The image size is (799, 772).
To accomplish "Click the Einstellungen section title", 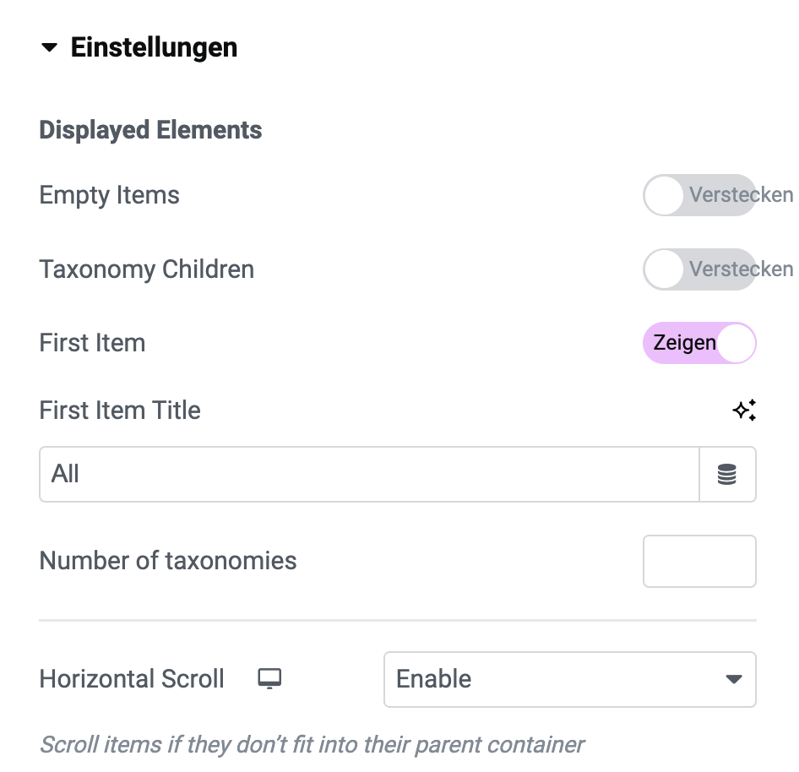I will (x=154, y=48).
